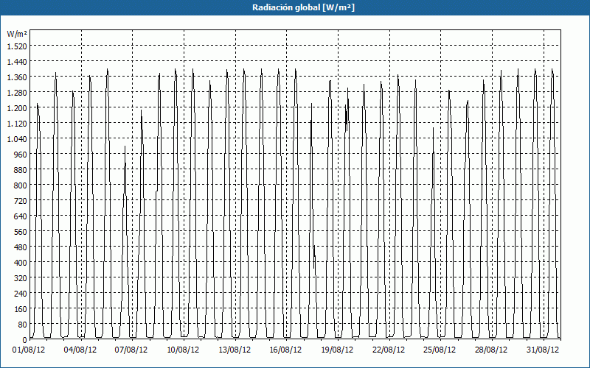The image size is (590, 368).
Task: Click the 1.280 y-axis label
Action: 17,93
